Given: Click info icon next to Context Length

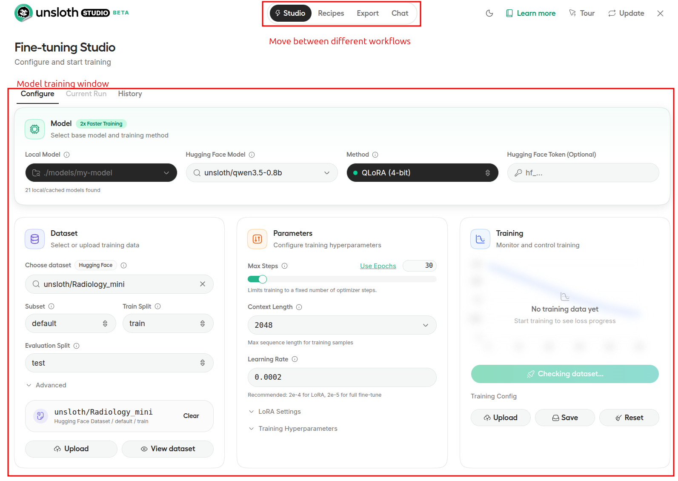Looking at the screenshot, I should 299,307.
